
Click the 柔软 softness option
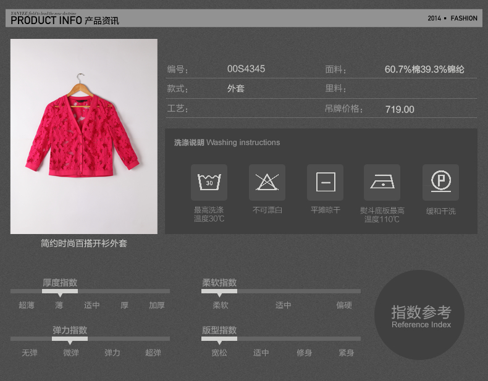point(221,305)
